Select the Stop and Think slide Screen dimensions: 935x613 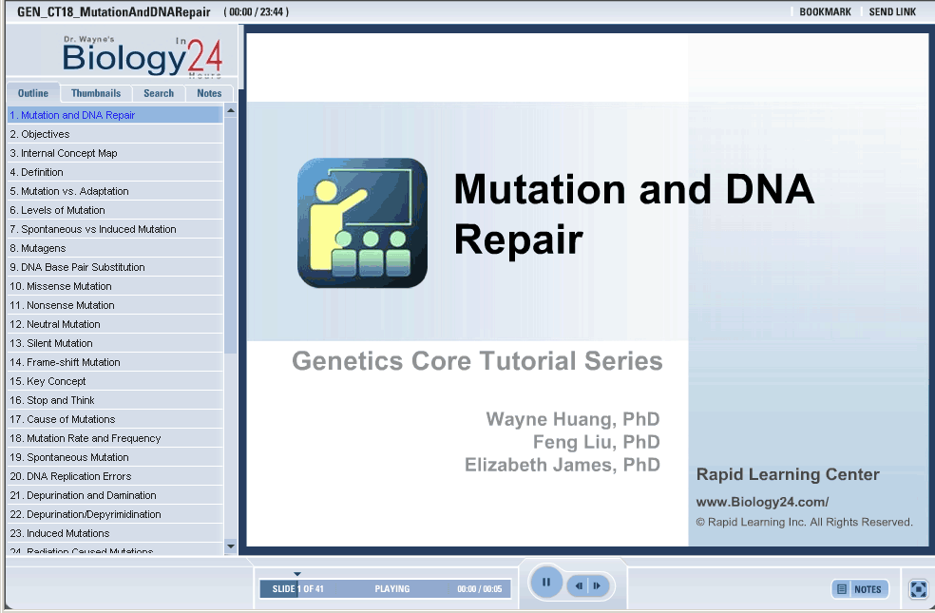(52, 400)
